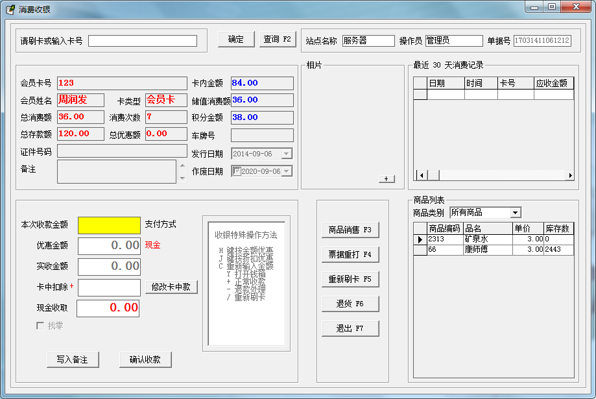Image resolution: width=596 pixels, height=399 pixels.
Task: Click the yellow 本次收款金额 amount field
Action: (x=108, y=224)
